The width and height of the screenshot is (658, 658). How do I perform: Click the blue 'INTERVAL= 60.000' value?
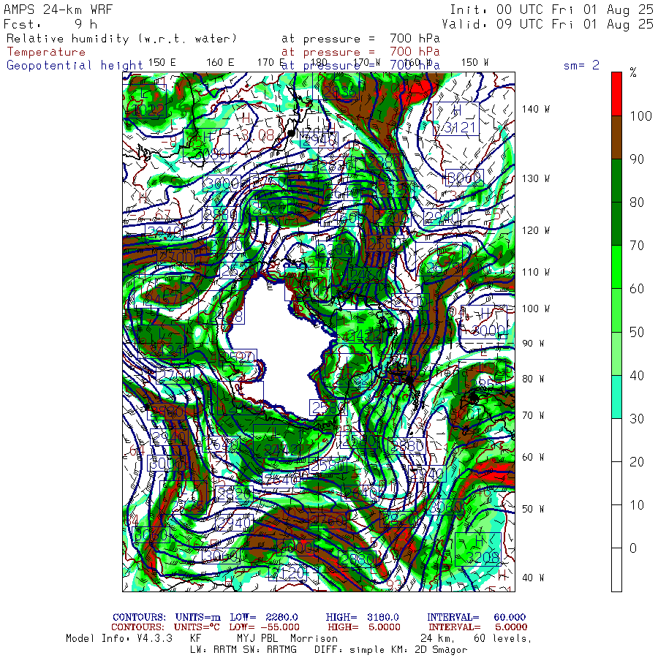tap(476, 617)
